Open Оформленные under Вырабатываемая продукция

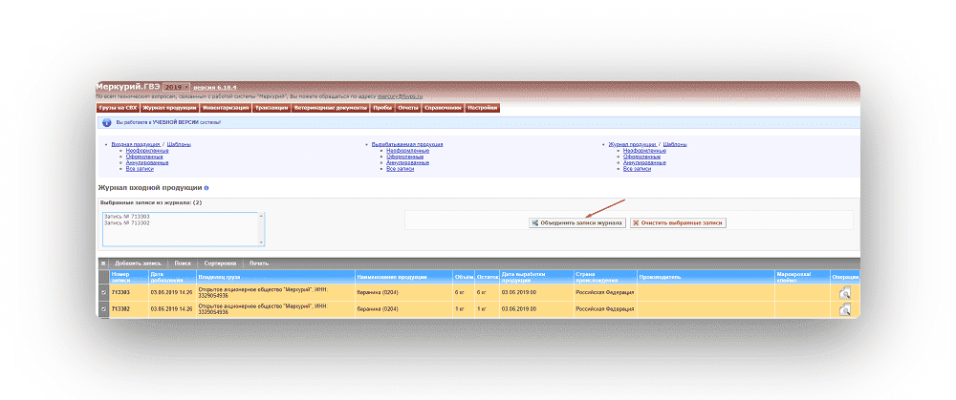click(404, 157)
